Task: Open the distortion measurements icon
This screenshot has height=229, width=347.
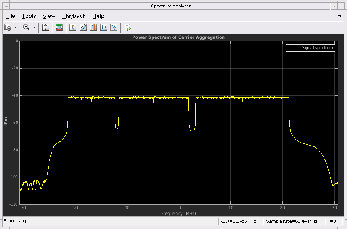Action: click(103, 27)
